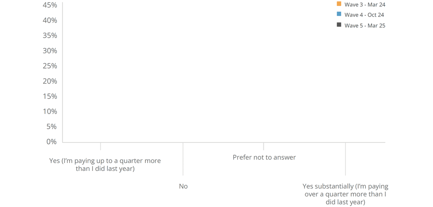Click the 30% y-axis label
Viewport: 433px width, 207px height.
pos(50,51)
